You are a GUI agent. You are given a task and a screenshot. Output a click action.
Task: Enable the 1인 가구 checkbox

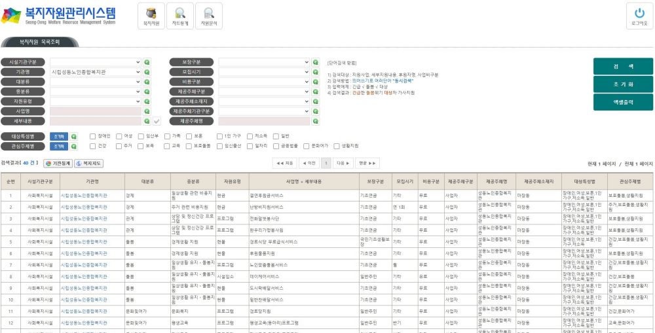tap(219, 136)
